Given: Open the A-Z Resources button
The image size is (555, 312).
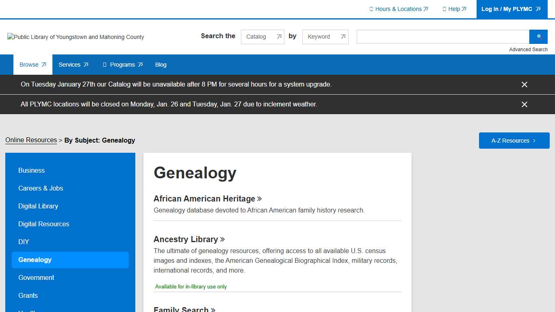Looking at the screenshot, I should pyautogui.click(x=514, y=140).
